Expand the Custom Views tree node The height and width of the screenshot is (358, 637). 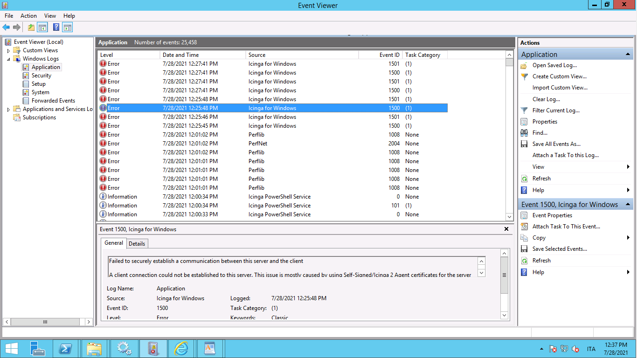pyautogui.click(x=8, y=50)
